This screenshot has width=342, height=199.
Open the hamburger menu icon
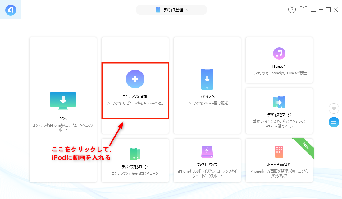coord(313,10)
